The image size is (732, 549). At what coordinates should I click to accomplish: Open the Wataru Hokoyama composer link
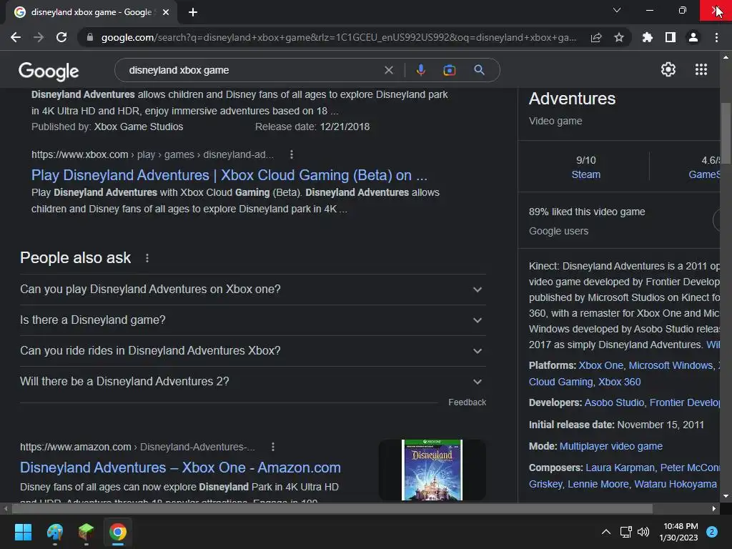[x=676, y=484]
